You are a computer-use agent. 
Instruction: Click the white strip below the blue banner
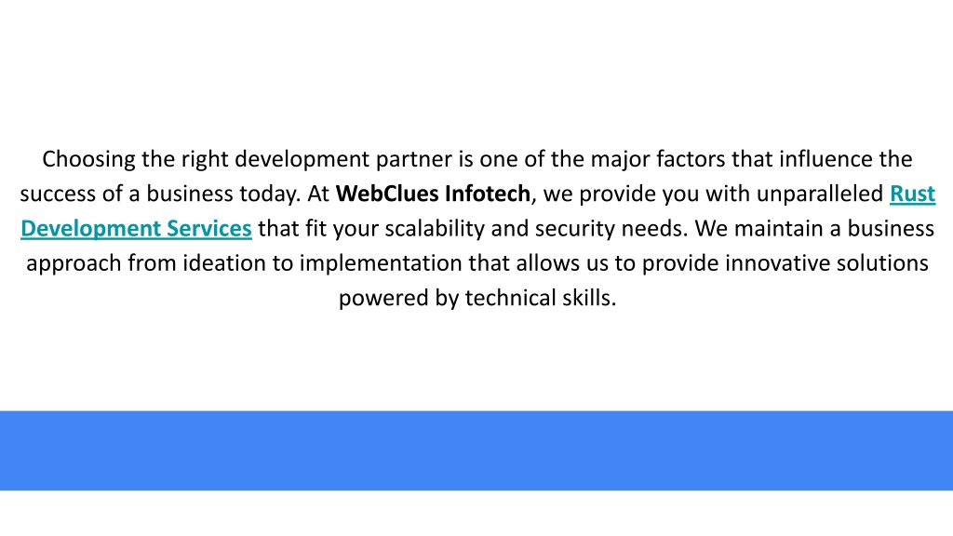click(476, 513)
